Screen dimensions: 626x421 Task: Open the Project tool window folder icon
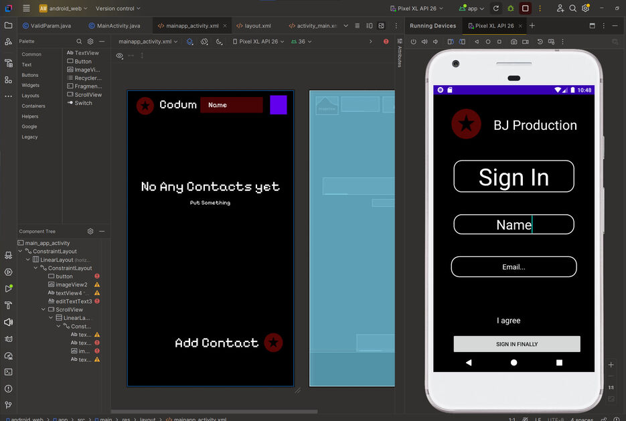pyautogui.click(x=9, y=25)
